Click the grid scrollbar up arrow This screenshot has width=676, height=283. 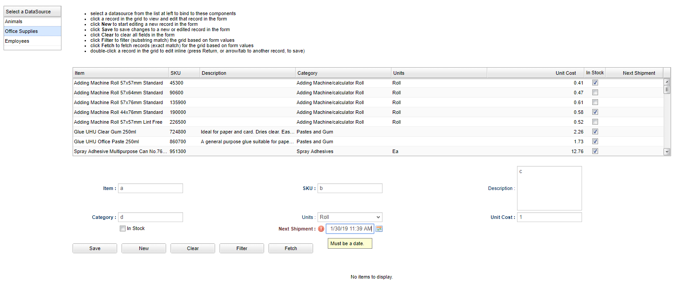[x=667, y=82]
